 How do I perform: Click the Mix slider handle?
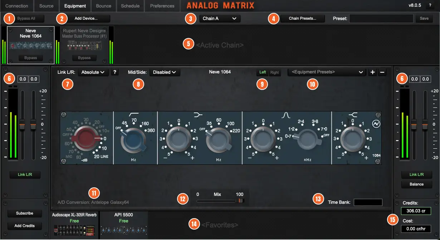(240, 201)
